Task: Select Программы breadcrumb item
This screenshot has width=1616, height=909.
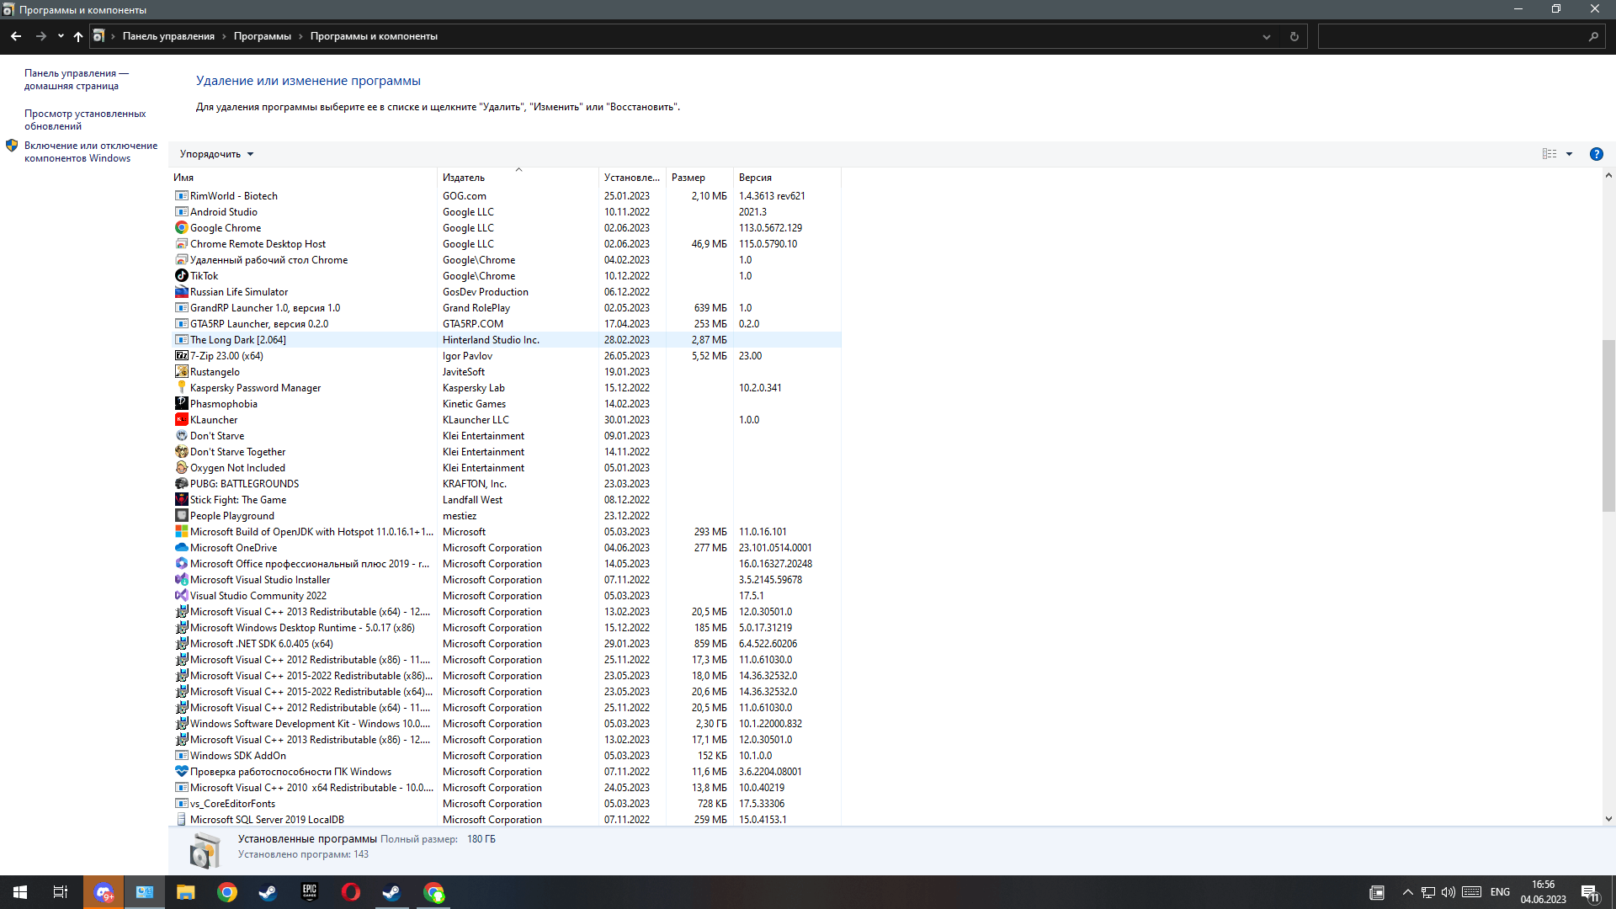Action: [262, 35]
